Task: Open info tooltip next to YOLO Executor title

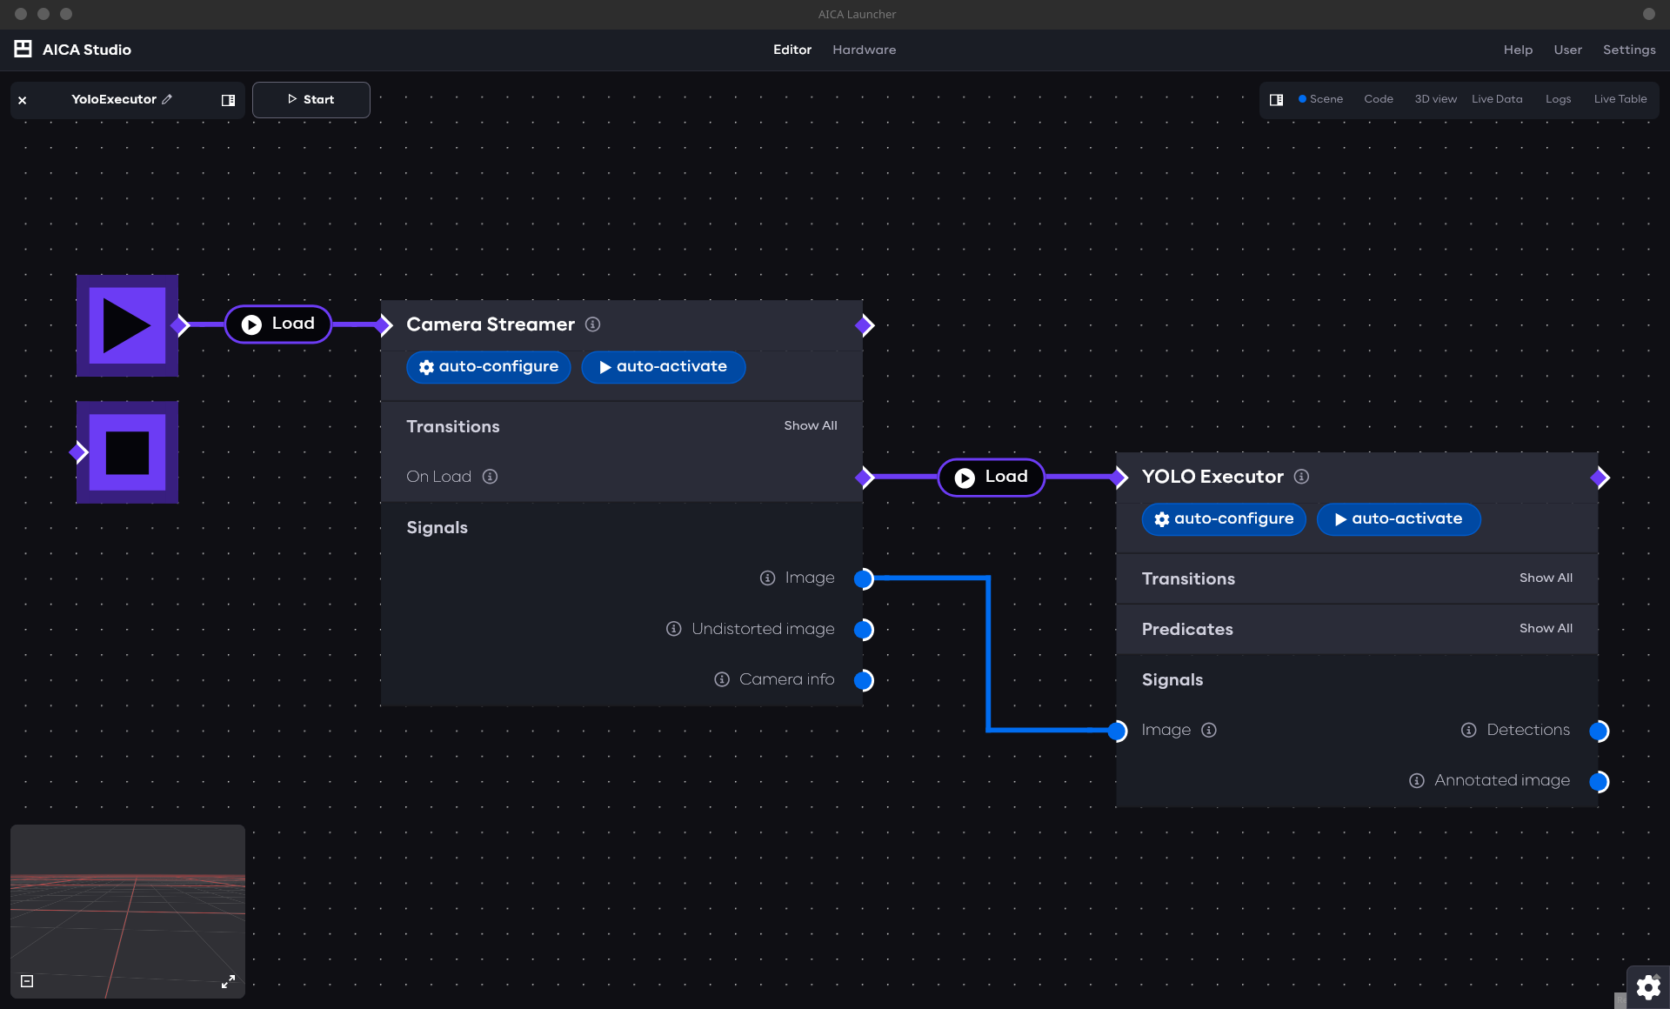Action: pos(1302,477)
